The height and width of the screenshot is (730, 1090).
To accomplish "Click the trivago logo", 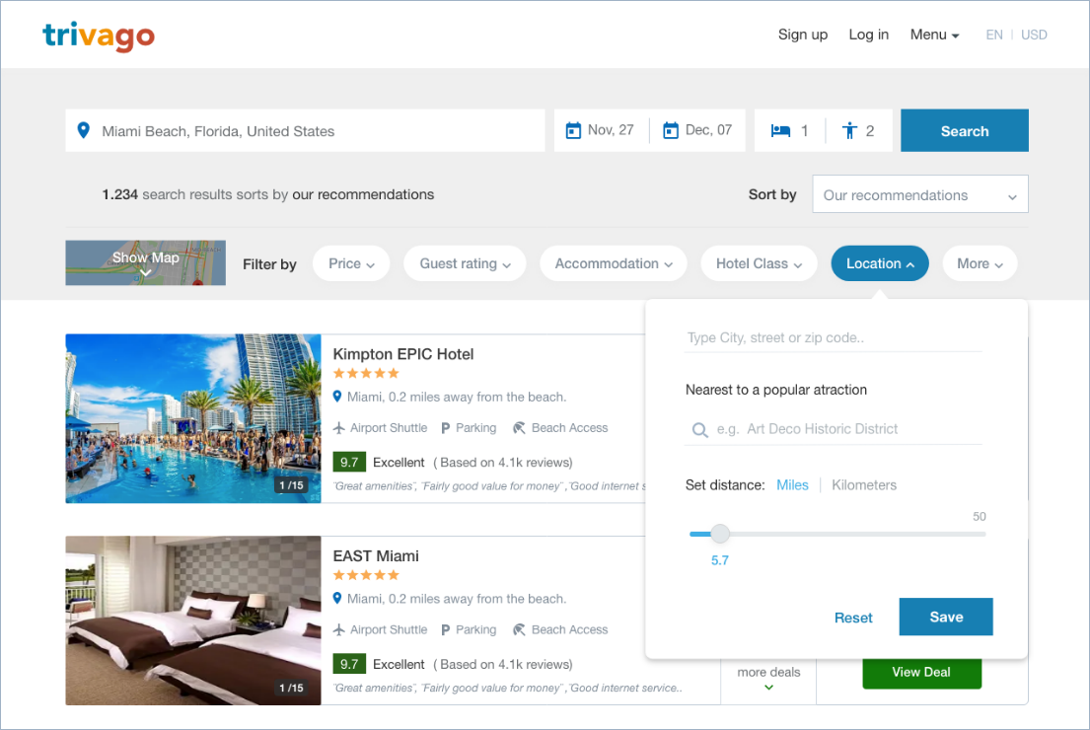I will pyautogui.click(x=99, y=36).
